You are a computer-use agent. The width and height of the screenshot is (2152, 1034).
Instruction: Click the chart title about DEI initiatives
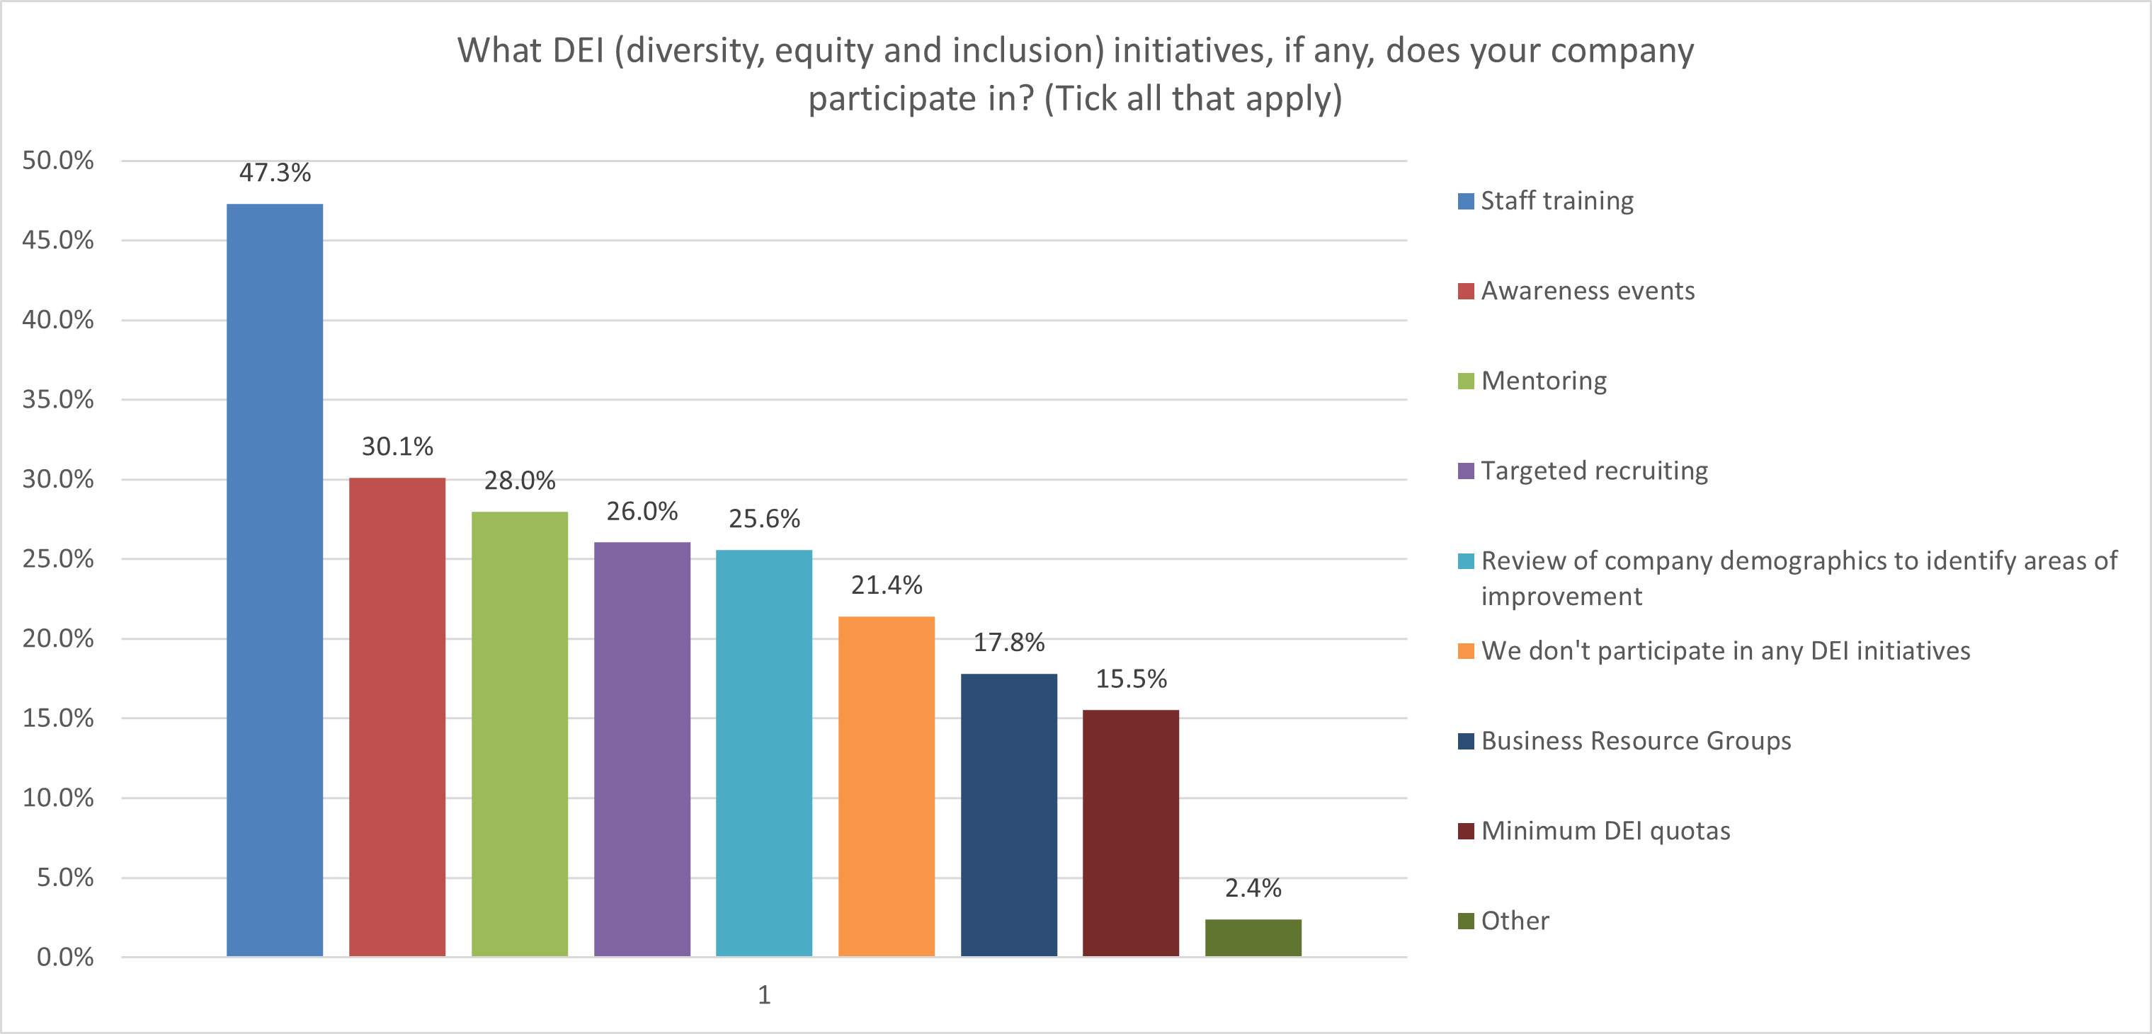(x=1075, y=74)
